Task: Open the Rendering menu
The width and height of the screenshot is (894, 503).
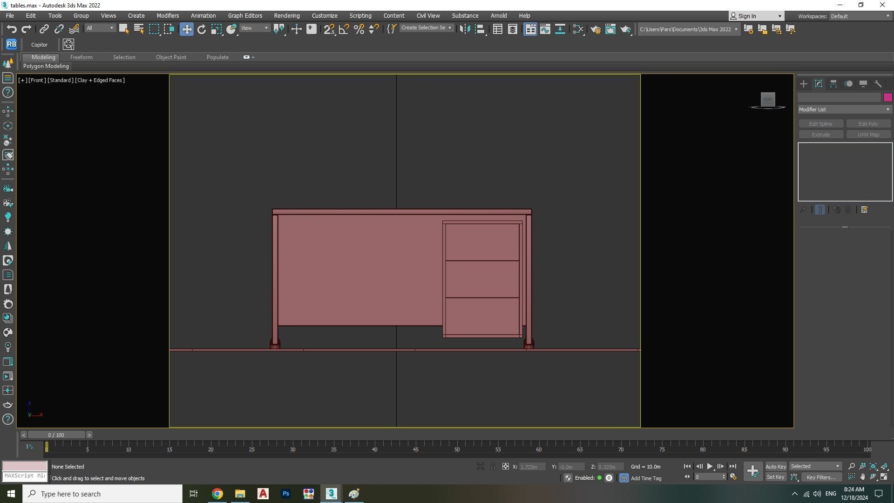Action: [286, 15]
